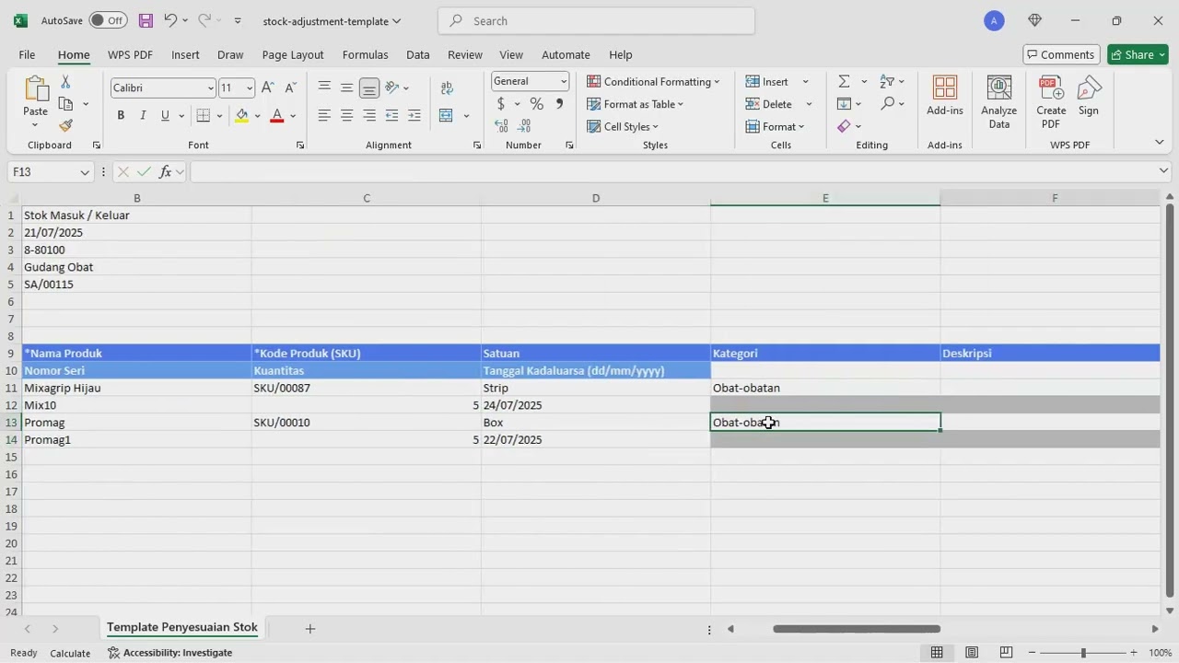Click the Insert Function fx icon
This screenshot has width=1179, height=663.
[166, 171]
